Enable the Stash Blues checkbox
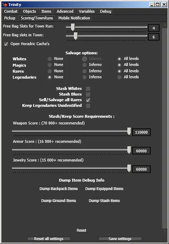This screenshot has width=169, height=244. (88, 94)
